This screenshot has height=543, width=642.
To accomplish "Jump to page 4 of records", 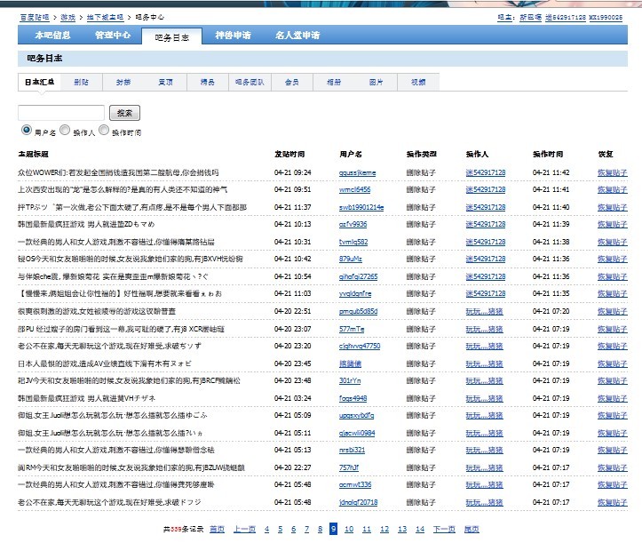I will click(267, 529).
